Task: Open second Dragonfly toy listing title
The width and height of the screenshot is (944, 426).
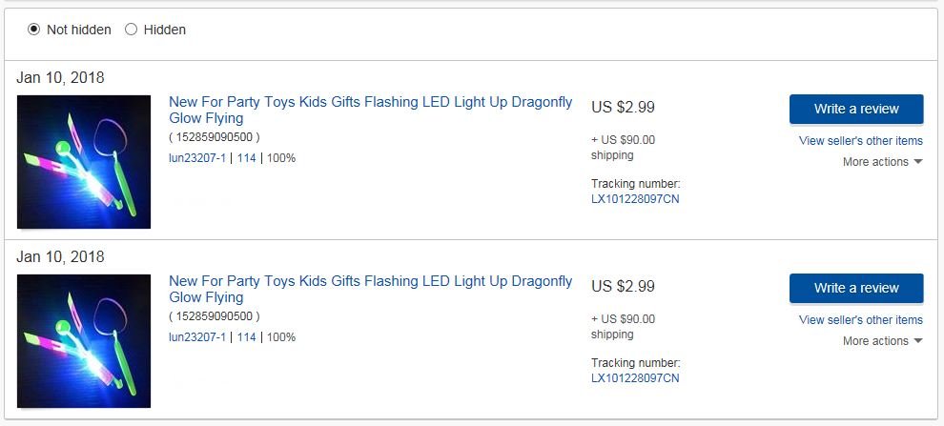Action: coord(370,289)
